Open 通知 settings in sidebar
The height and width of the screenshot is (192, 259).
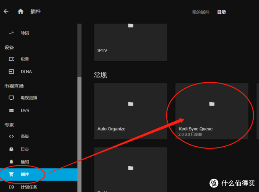pos(38,162)
